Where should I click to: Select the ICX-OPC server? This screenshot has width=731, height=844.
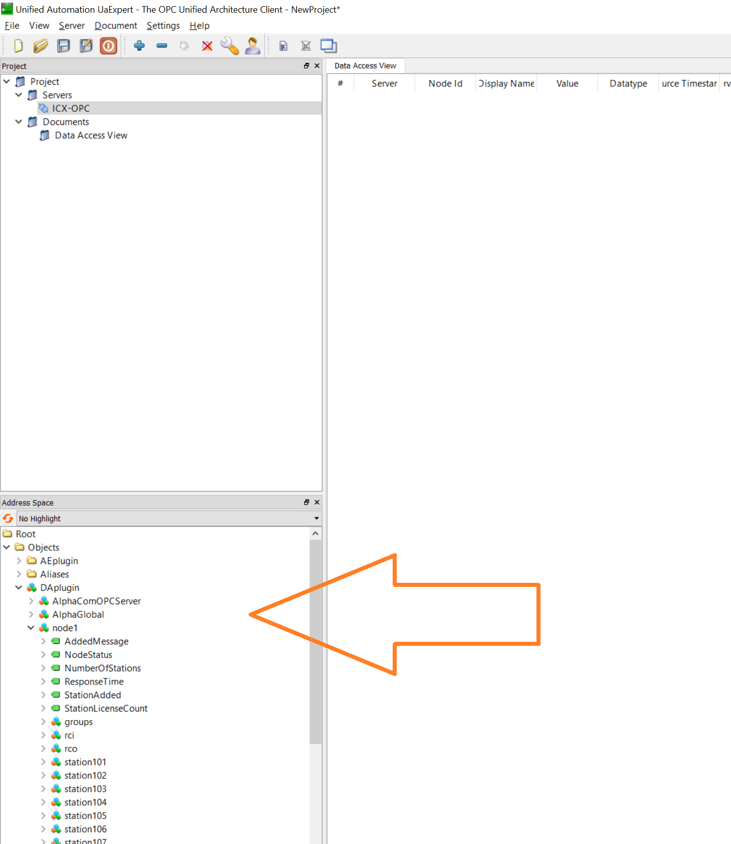(71, 108)
